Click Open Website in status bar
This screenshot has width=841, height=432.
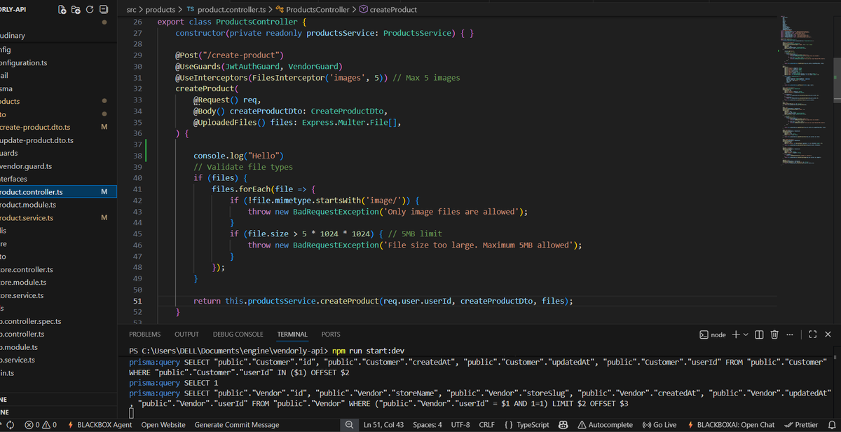click(163, 425)
